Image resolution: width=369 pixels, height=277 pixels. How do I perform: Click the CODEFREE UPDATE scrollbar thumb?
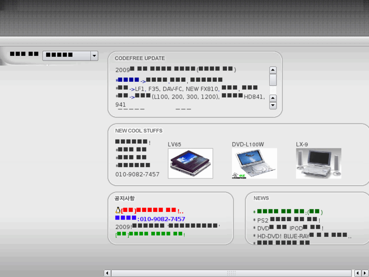pyautogui.click(x=273, y=80)
